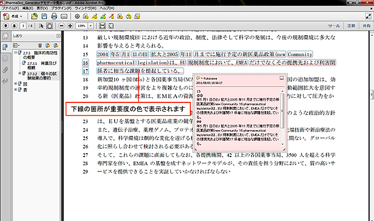Click the 129% zoom value field
Image resolution: width=374 pixels, height=221 pixels.
82,25
